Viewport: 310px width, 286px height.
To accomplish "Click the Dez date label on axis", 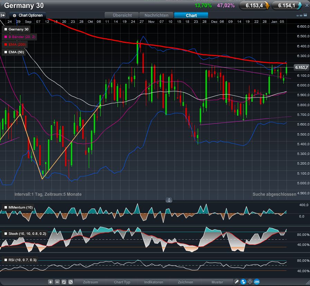I will click(x=214, y=22).
